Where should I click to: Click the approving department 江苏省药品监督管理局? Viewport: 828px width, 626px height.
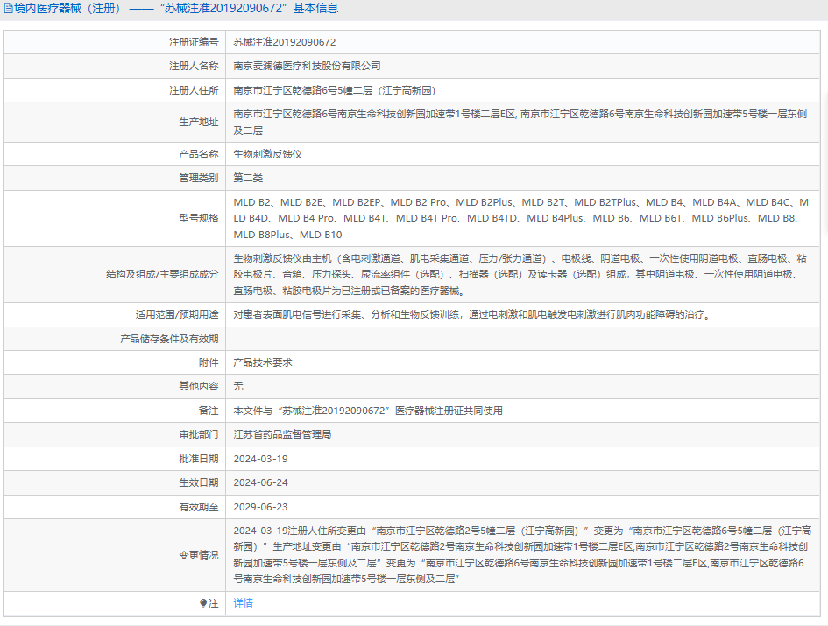[282, 434]
